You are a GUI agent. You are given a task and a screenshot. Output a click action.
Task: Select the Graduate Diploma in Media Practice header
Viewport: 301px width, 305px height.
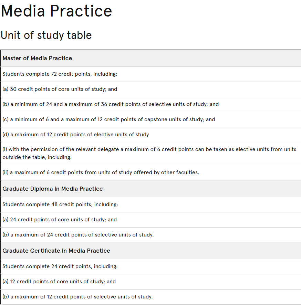click(x=150, y=189)
